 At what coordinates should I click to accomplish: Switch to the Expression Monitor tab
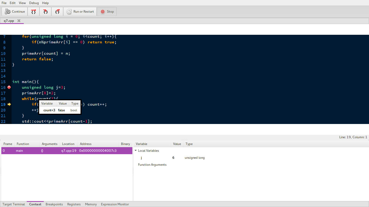(x=115, y=204)
